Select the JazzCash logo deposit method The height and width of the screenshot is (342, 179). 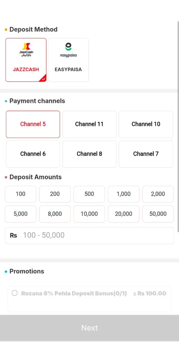coord(26,60)
